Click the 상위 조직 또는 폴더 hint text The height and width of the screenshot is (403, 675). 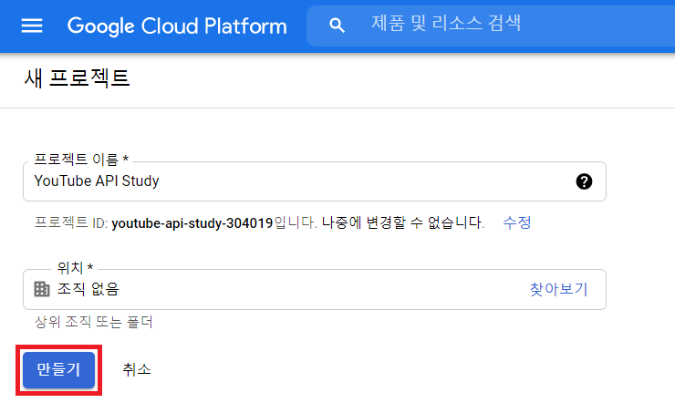click(93, 322)
